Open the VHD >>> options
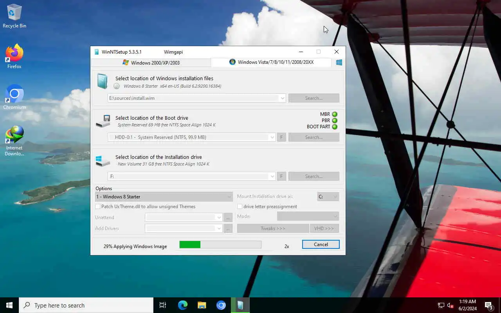The height and width of the screenshot is (313, 501). click(324, 228)
